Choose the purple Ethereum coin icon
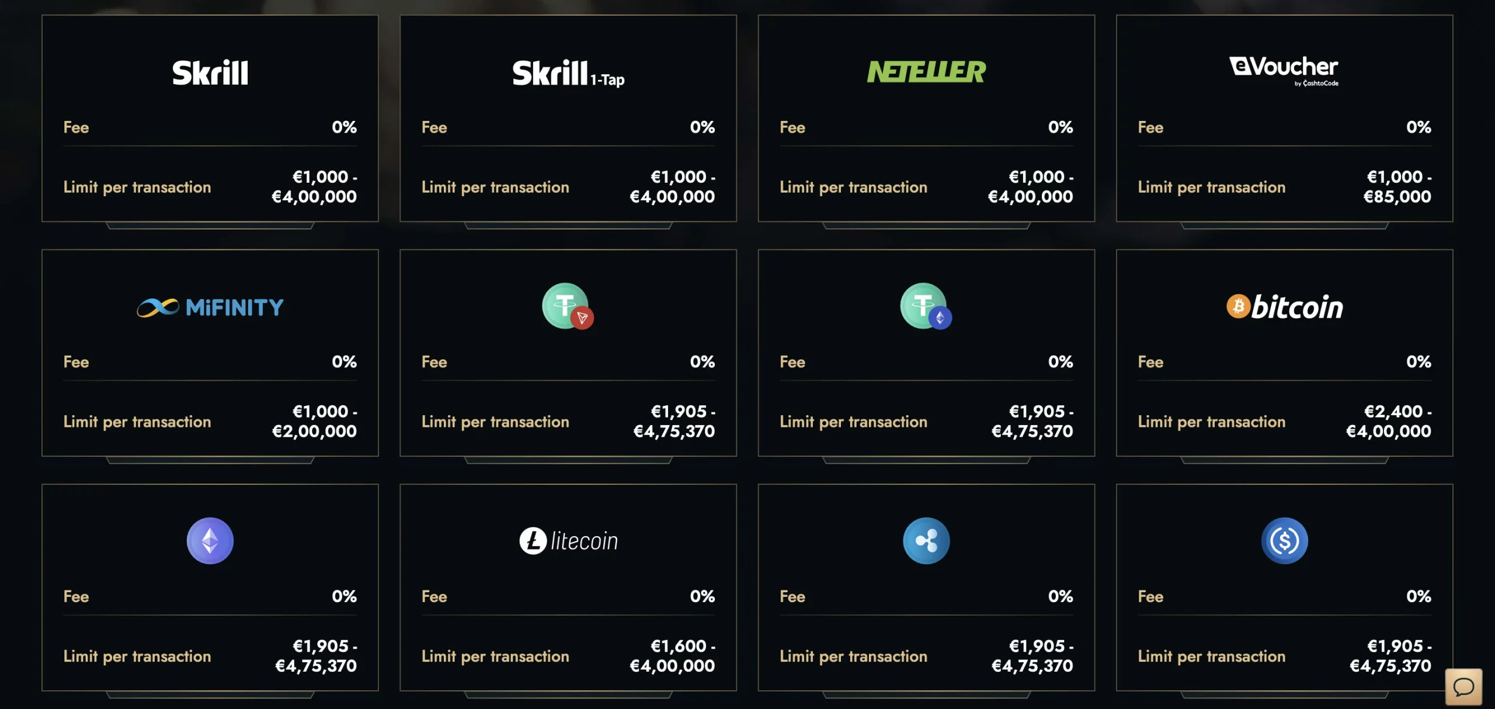 210,541
